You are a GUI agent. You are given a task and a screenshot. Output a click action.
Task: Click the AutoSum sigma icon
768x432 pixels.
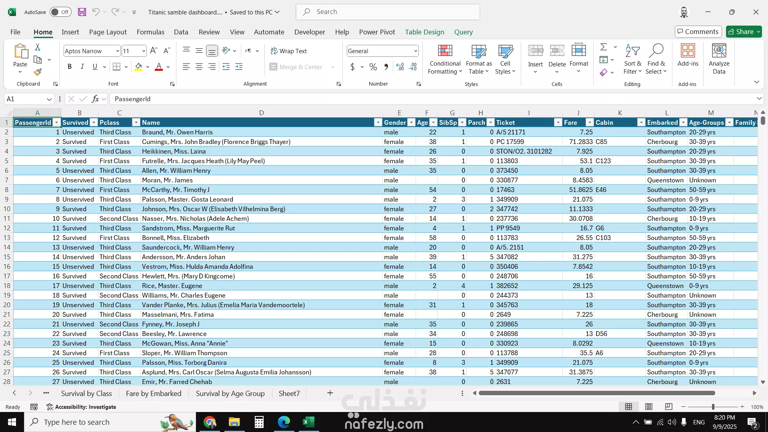click(604, 47)
